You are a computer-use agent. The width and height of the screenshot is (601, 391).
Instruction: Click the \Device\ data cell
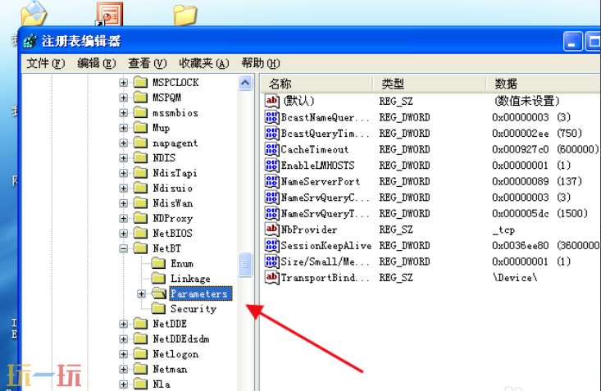click(x=515, y=278)
